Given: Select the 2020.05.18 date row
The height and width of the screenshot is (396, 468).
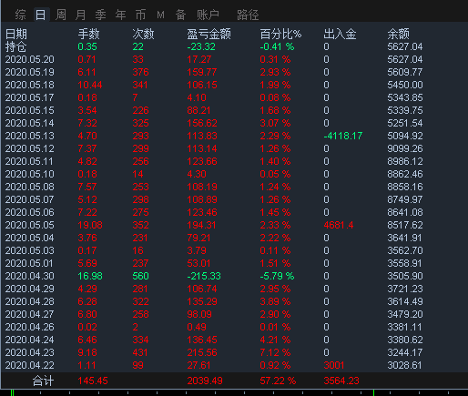Looking at the screenshot, I should [30, 85].
